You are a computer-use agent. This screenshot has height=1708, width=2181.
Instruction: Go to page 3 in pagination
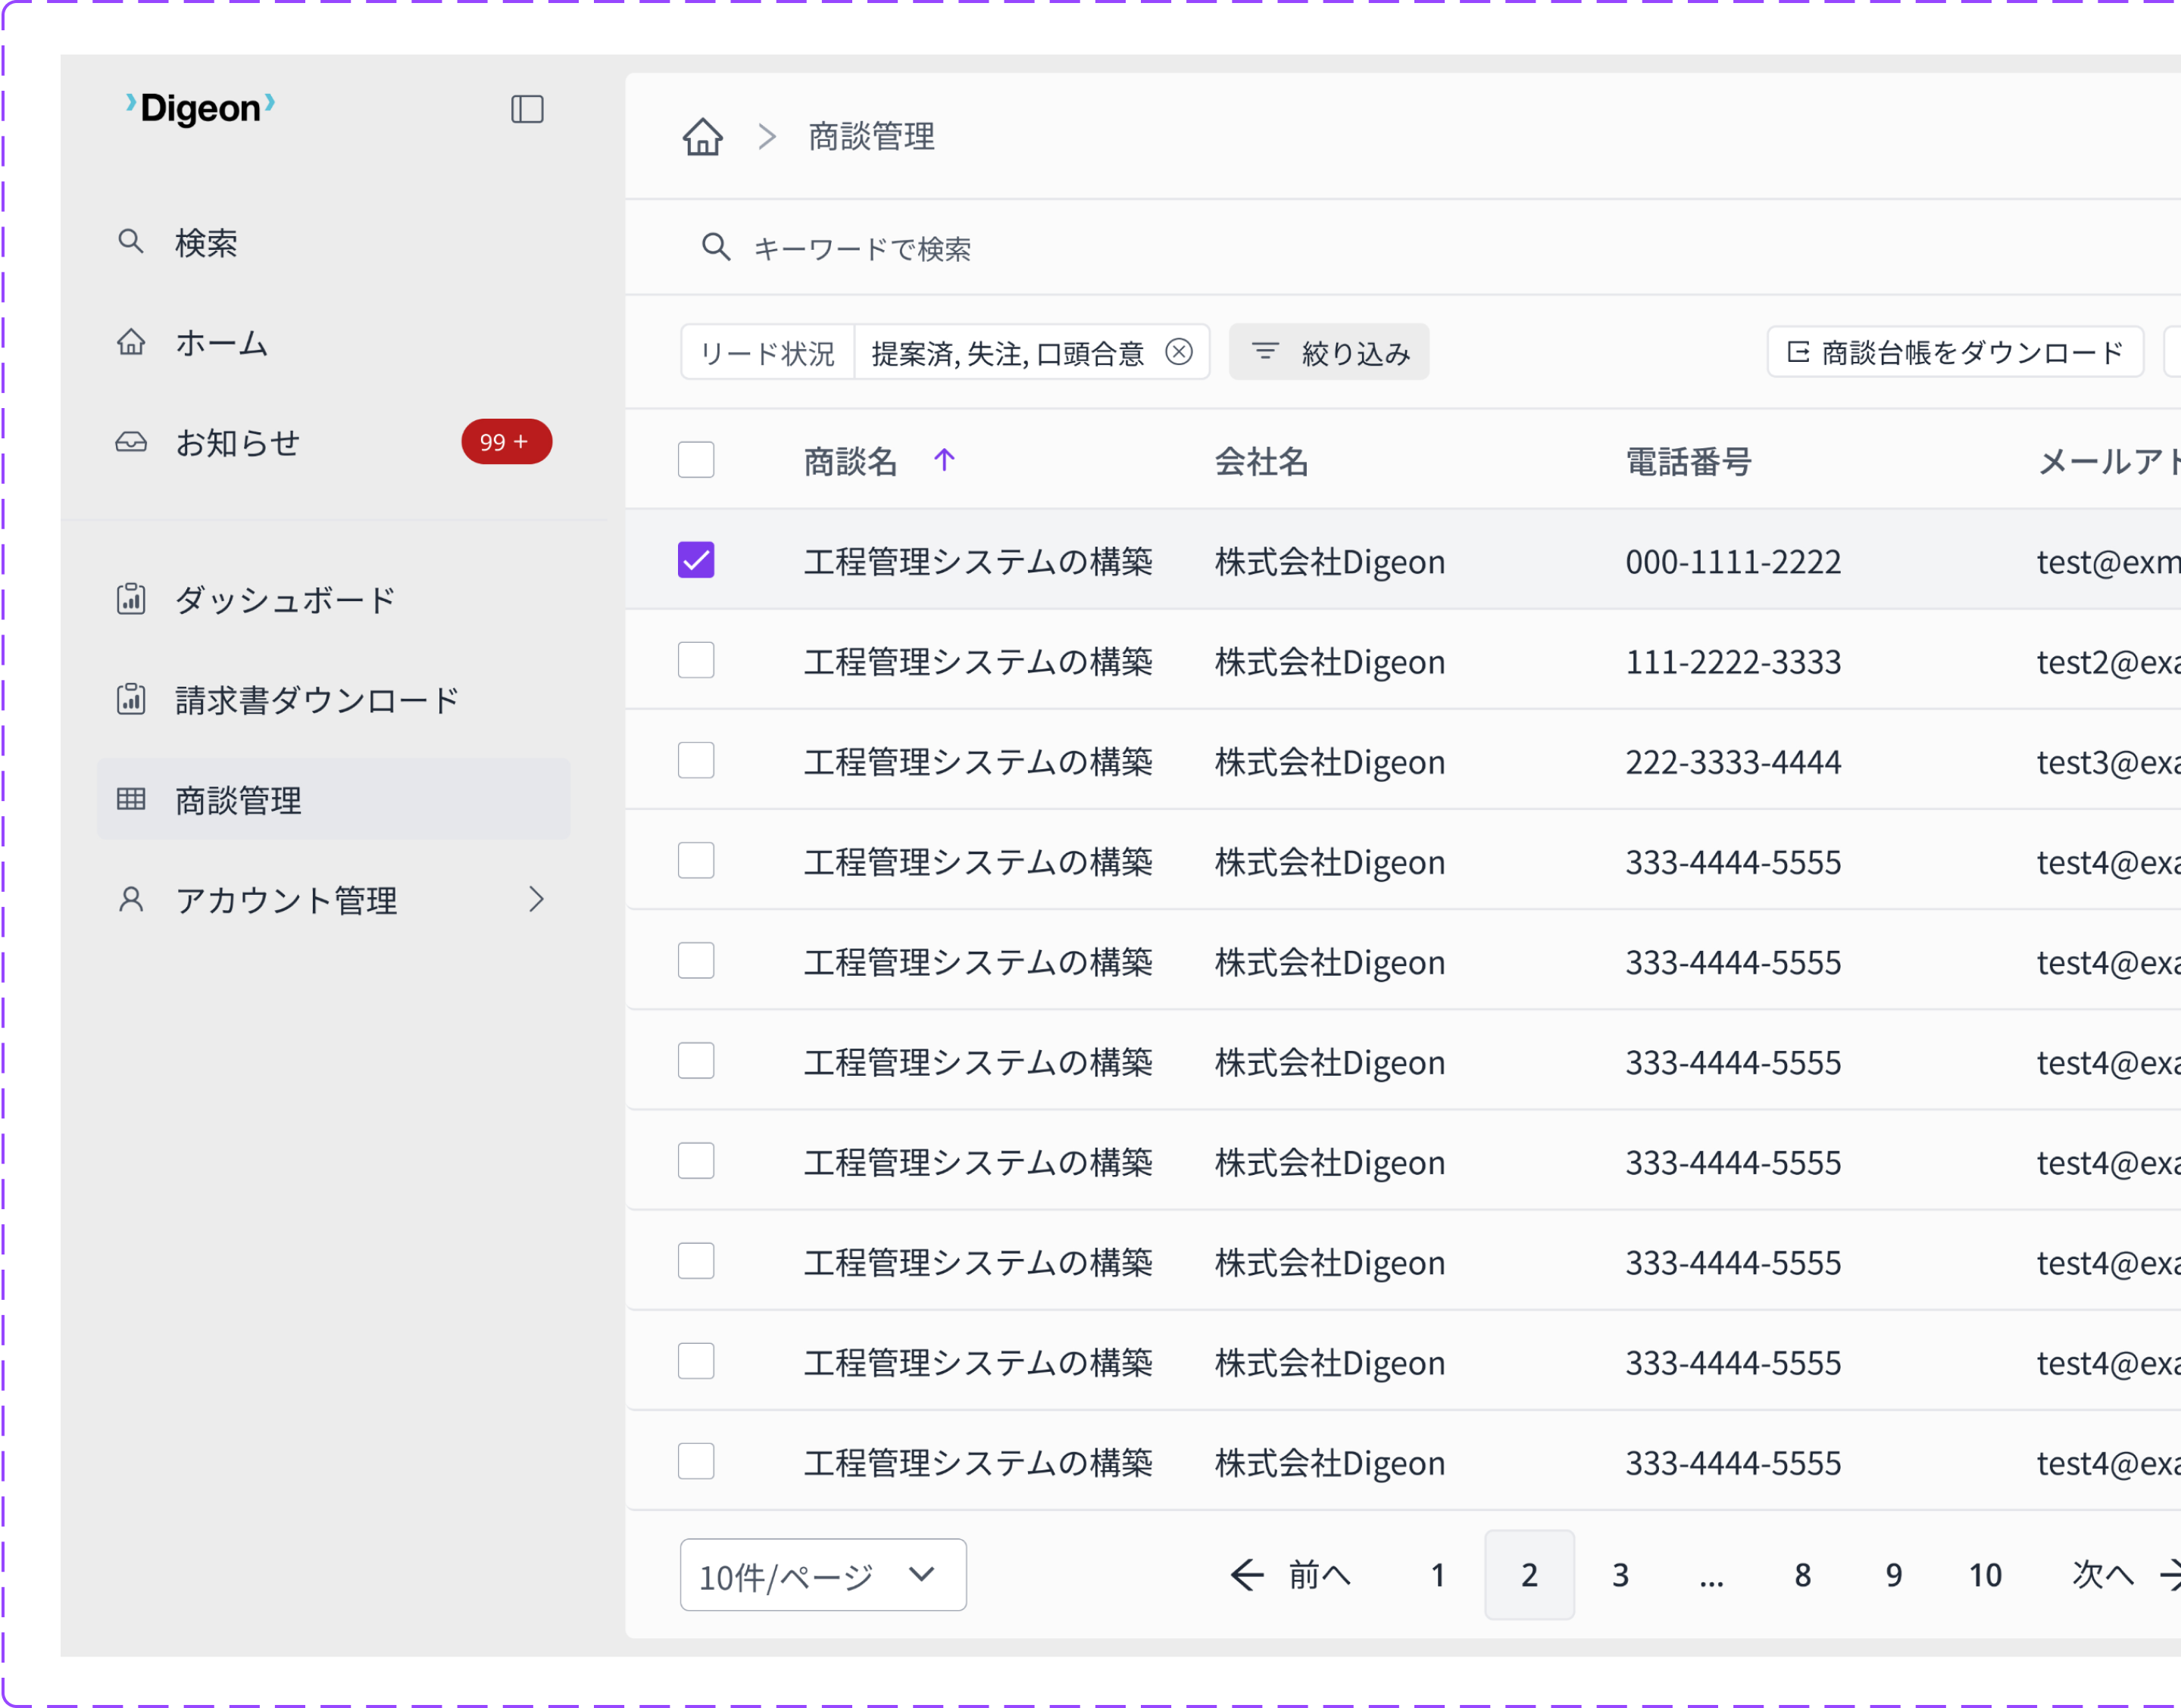pyautogui.click(x=1620, y=1575)
